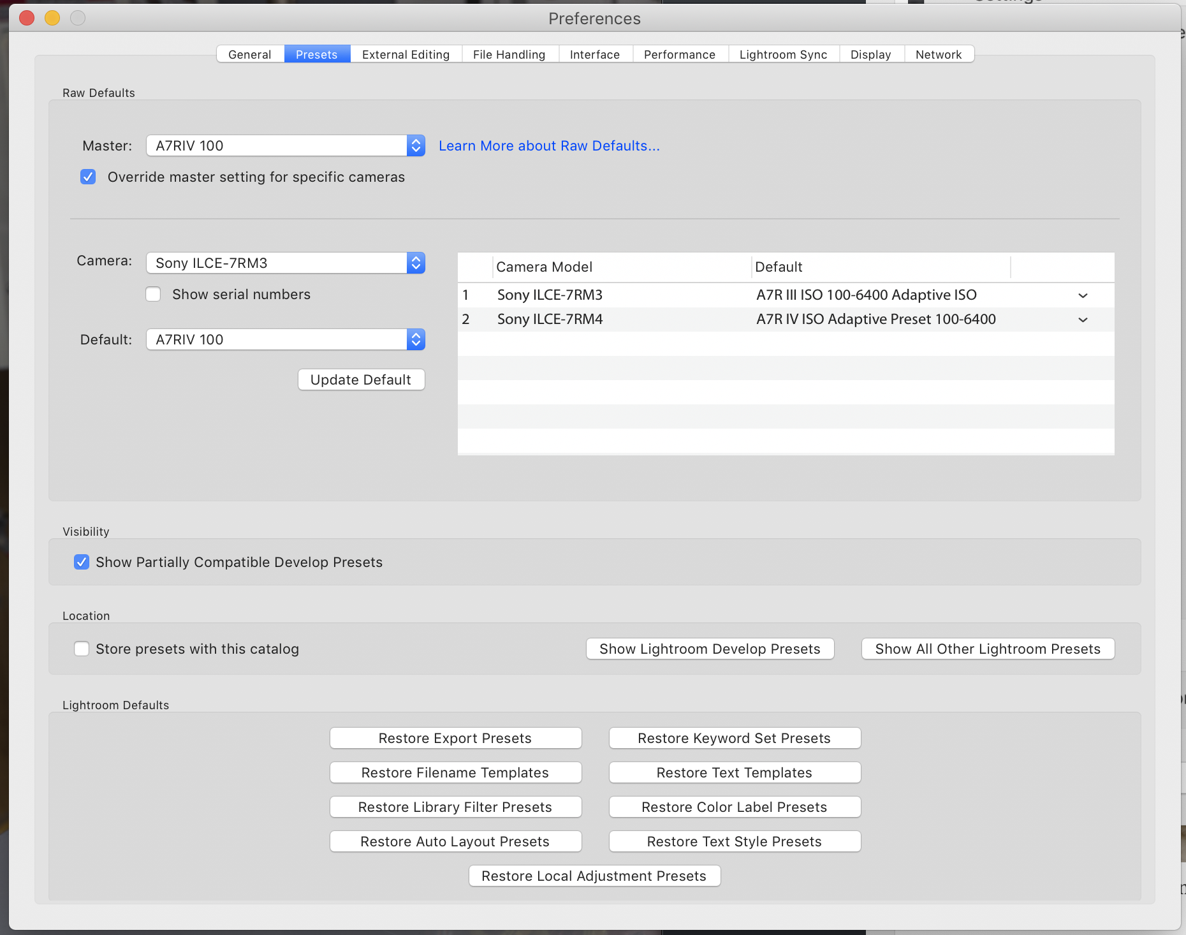
Task: Select the Sony ILCE-7RM4 table row
Action: coord(786,320)
